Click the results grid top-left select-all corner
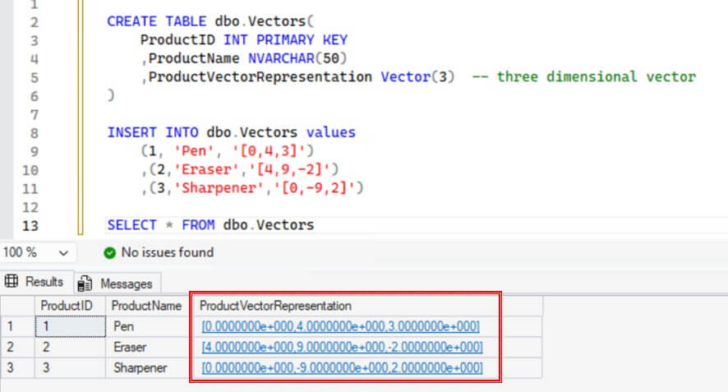Viewport: 728px width, 392px height. coord(16,306)
